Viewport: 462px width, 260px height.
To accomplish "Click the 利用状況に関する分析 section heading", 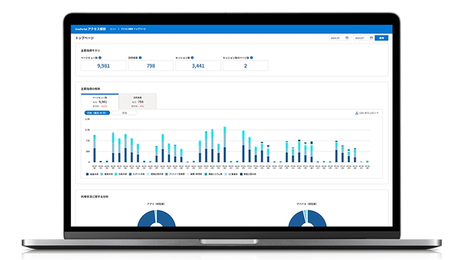I will click(95, 197).
